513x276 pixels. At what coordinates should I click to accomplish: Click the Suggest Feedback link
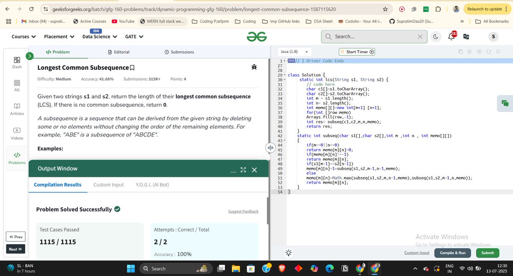(x=243, y=211)
